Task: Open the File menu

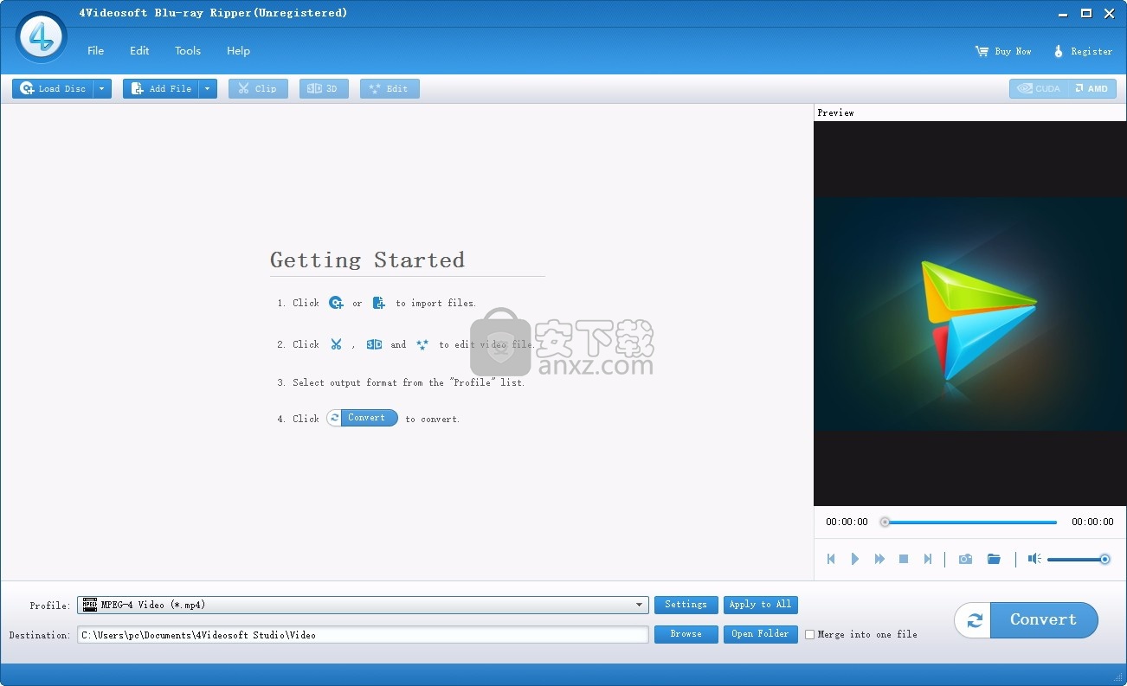Action: (95, 51)
